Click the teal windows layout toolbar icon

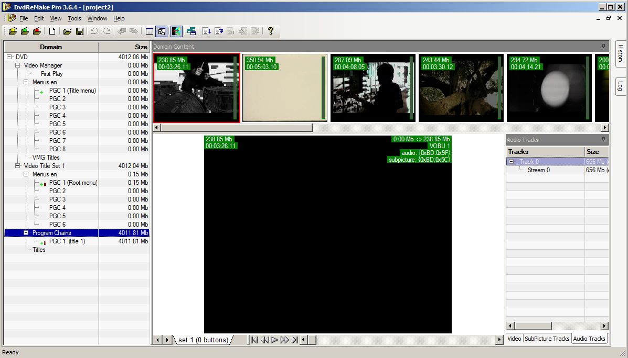point(191,31)
